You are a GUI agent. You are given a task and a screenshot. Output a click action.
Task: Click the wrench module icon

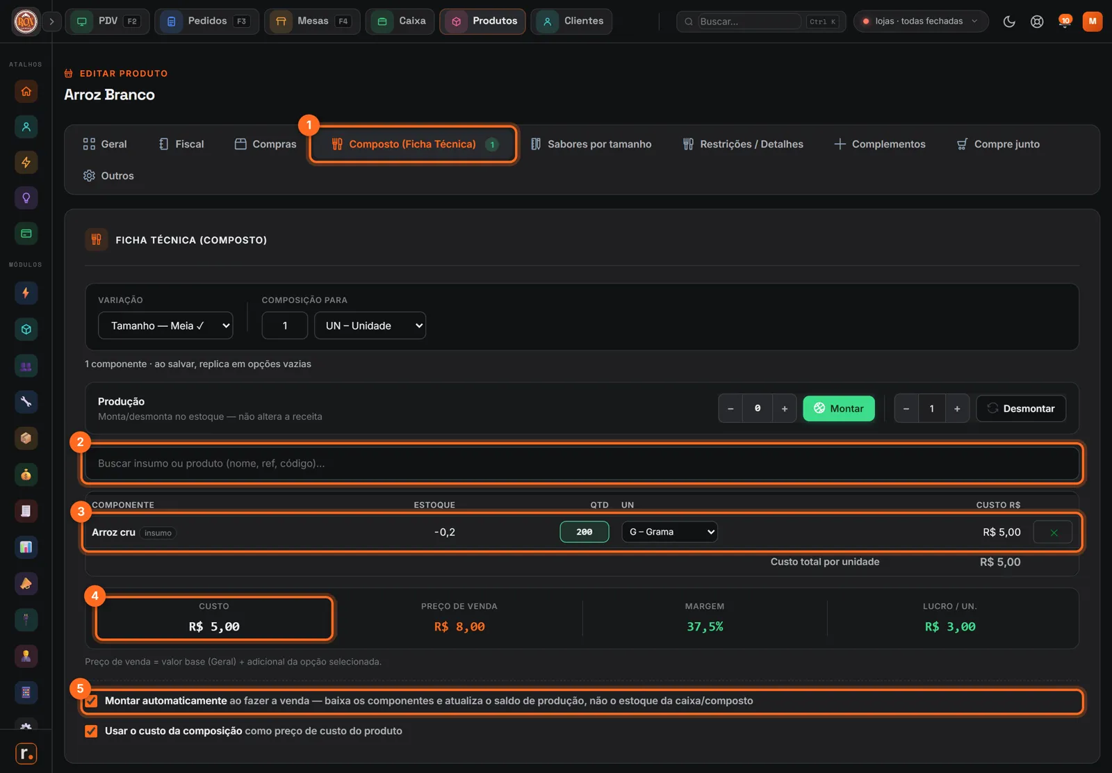26,402
